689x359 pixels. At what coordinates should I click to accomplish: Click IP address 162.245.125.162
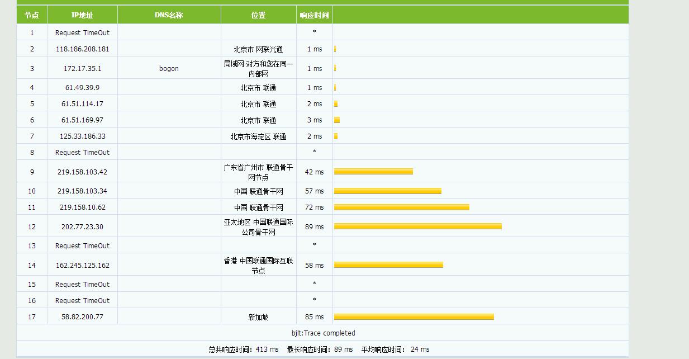(x=83, y=266)
